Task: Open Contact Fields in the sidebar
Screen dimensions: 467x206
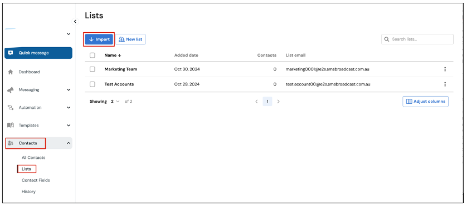Action: 36,180
